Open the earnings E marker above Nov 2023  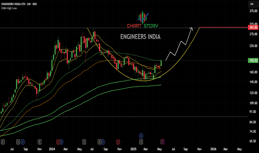tap(39, 142)
